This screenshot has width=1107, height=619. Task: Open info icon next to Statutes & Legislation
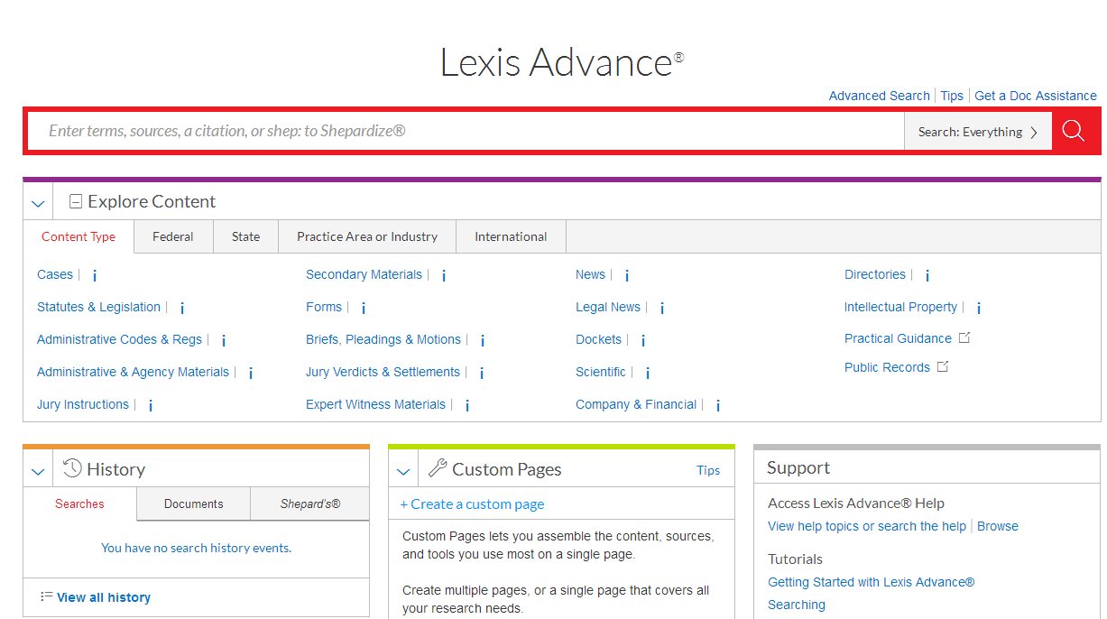coord(182,309)
